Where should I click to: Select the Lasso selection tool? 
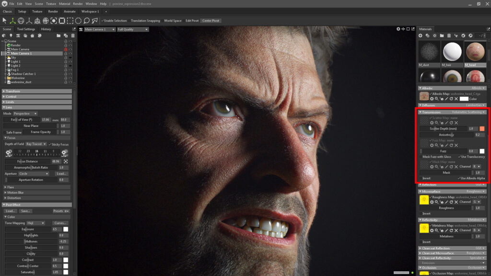pyautogui.click(x=87, y=21)
